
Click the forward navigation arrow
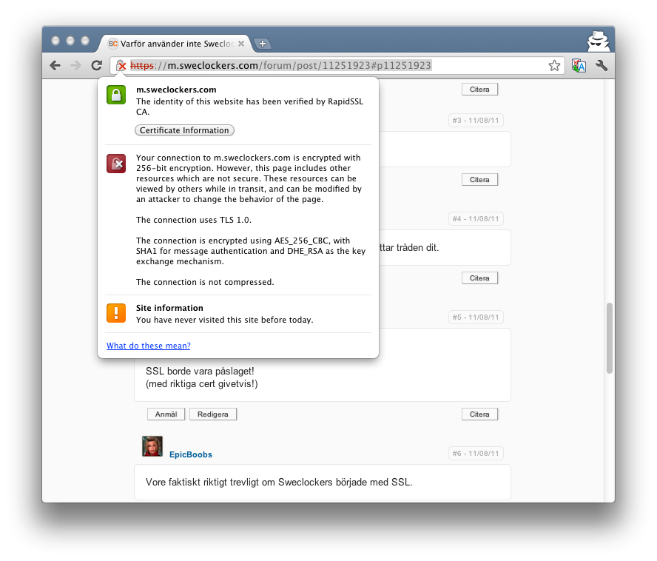[76, 65]
